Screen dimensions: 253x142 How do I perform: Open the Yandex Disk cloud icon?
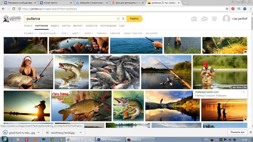[204, 19]
